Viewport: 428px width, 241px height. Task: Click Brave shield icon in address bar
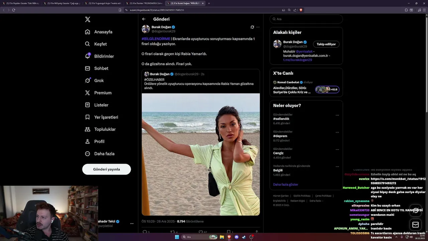click(x=301, y=10)
